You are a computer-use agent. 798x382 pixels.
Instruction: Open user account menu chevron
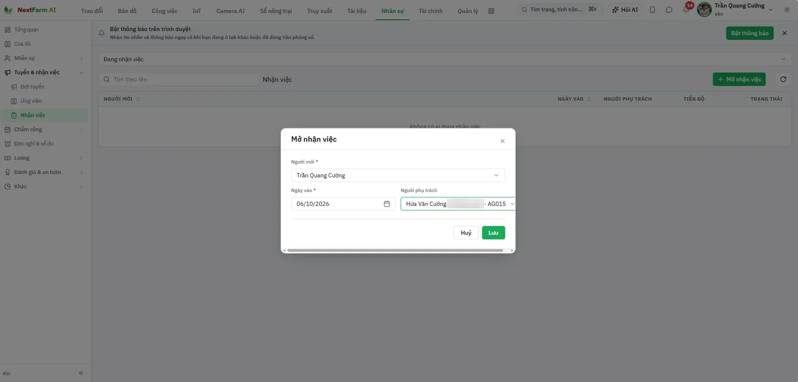pos(771,9)
